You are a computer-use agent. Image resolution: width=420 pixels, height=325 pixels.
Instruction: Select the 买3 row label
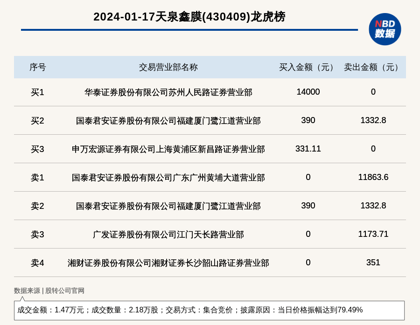(37, 149)
